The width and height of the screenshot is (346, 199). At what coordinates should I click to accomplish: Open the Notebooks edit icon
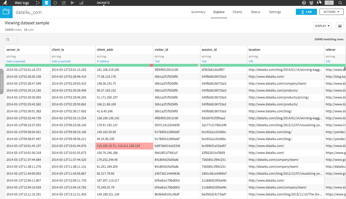[x=64, y=3]
